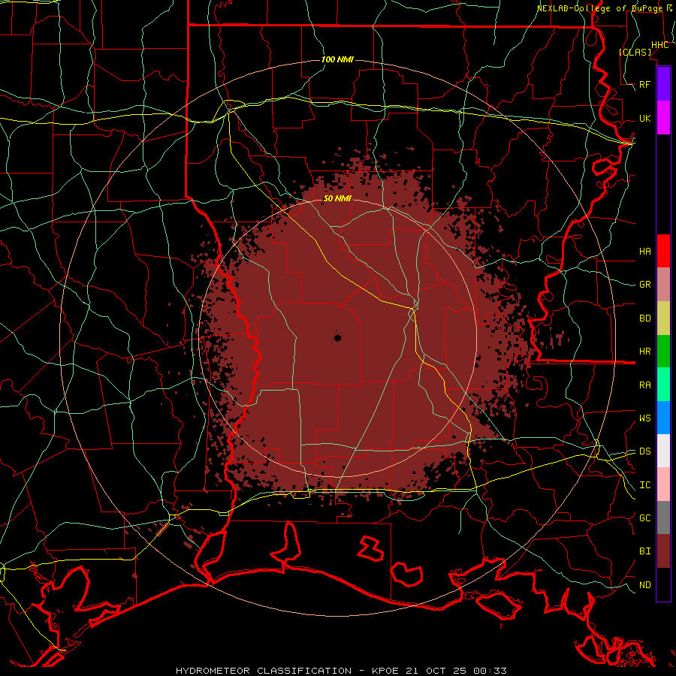676x676 pixels.
Task: Select the WS blue legend swatch
Action: (x=663, y=418)
